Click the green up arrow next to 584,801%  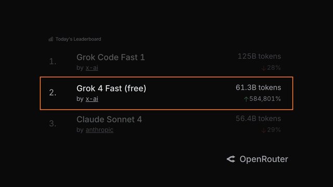tap(246, 99)
